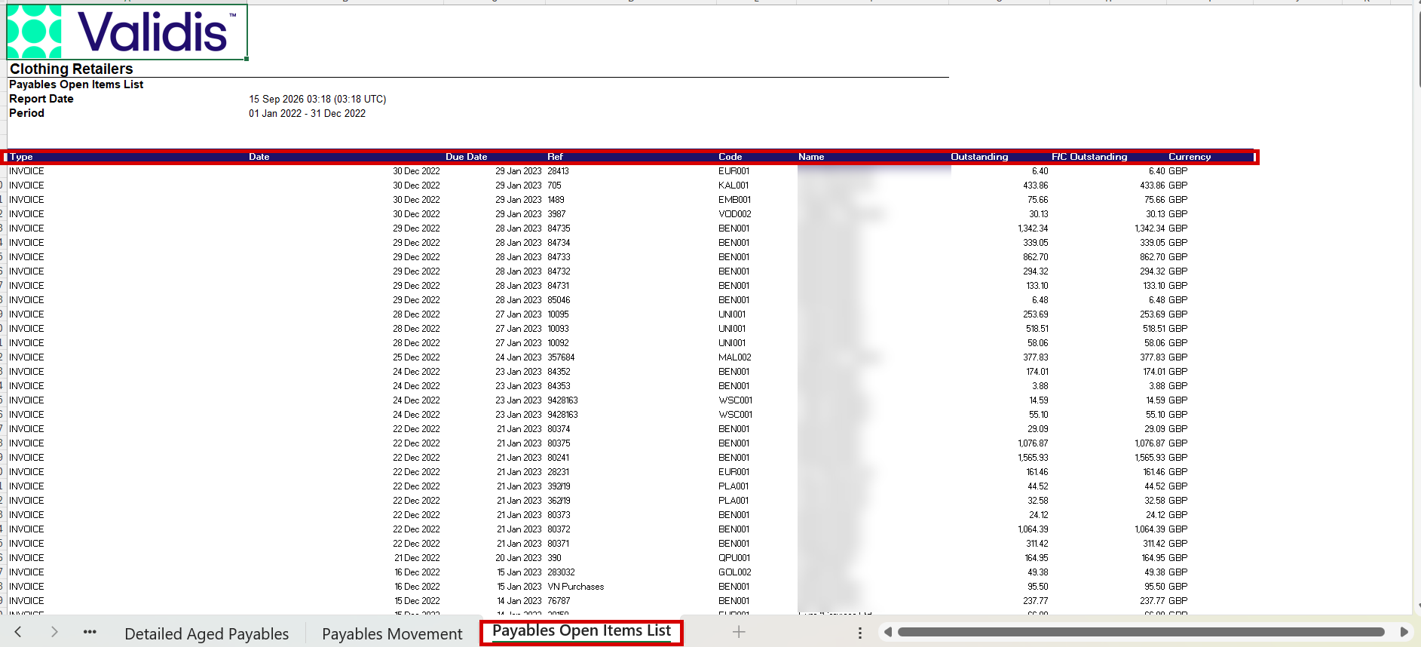Image resolution: width=1421 pixels, height=647 pixels.
Task: Select the Report Date label cell
Action: (x=41, y=99)
